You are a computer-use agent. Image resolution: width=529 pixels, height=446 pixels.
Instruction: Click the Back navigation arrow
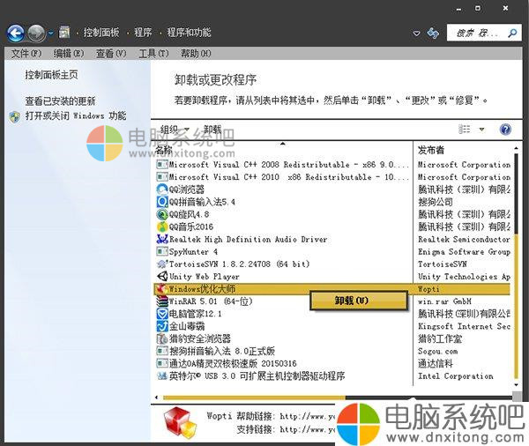[x=16, y=33]
